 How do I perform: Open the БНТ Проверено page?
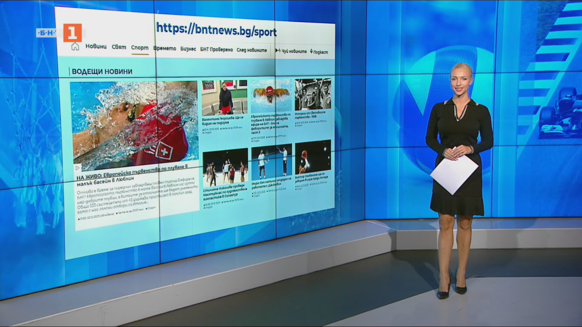click(x=216, y=49)
